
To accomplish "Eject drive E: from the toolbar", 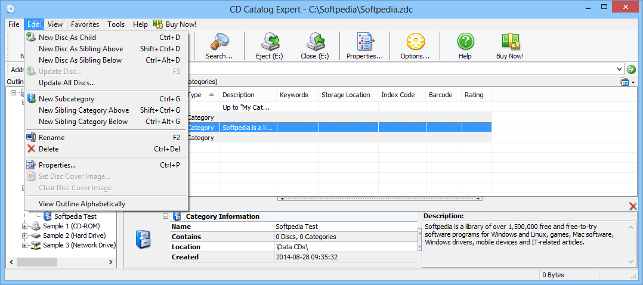I will pos(269,46).
